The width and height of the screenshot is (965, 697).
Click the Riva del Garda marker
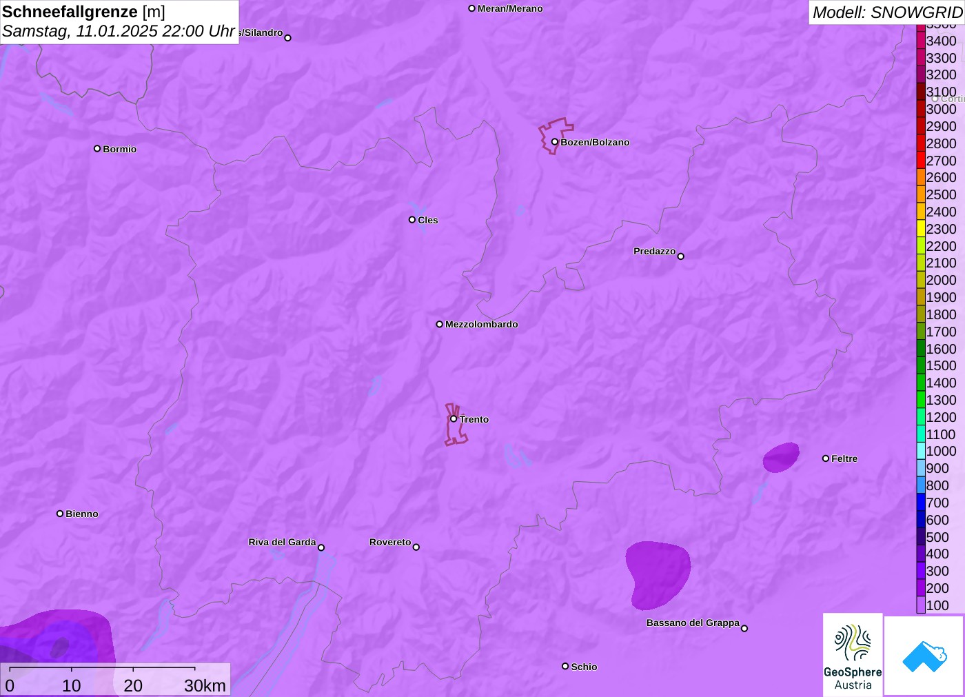(x=321, y=547)
